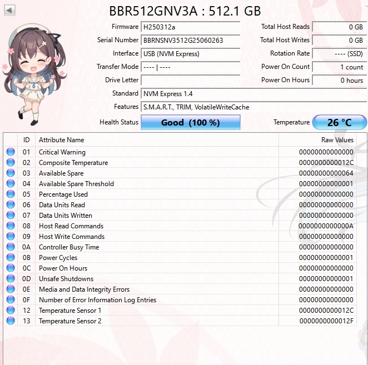
Task: Click the Unsafe Shutdowns status orb
Action: point(11,278)
